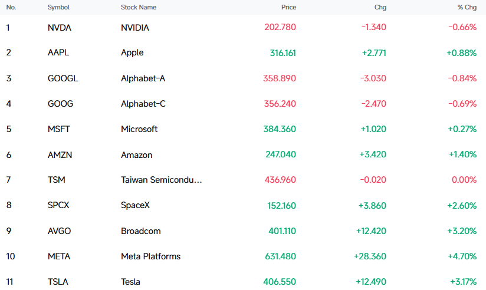Select the MSFT ticker symbol
This screenshot has width=486, height=290.
point(59,129)
